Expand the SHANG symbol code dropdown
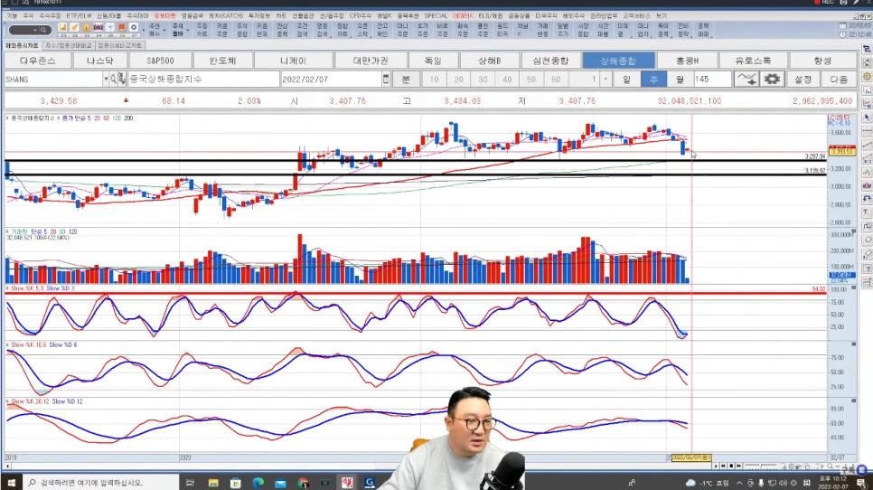 click(105, 80)
